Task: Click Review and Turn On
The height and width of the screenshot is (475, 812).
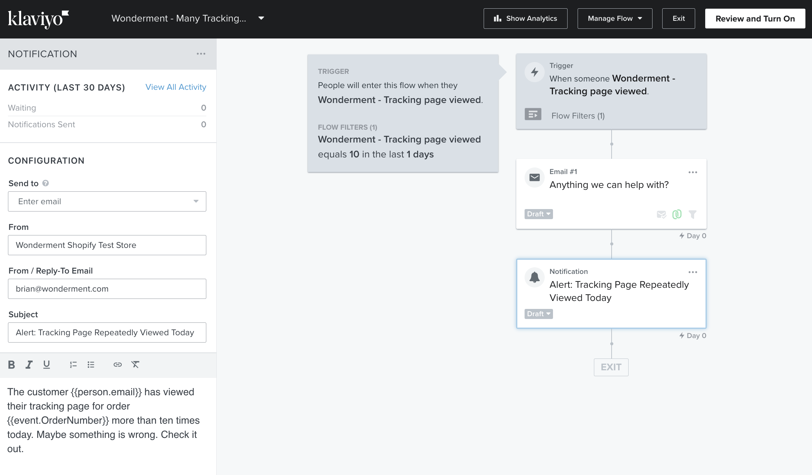Action: click(755, 18)
